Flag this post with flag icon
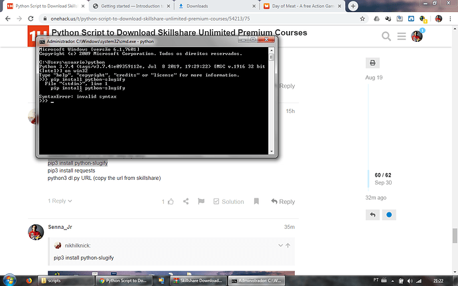The height and width of the screenshot is (286, 458). click(200, 202)
